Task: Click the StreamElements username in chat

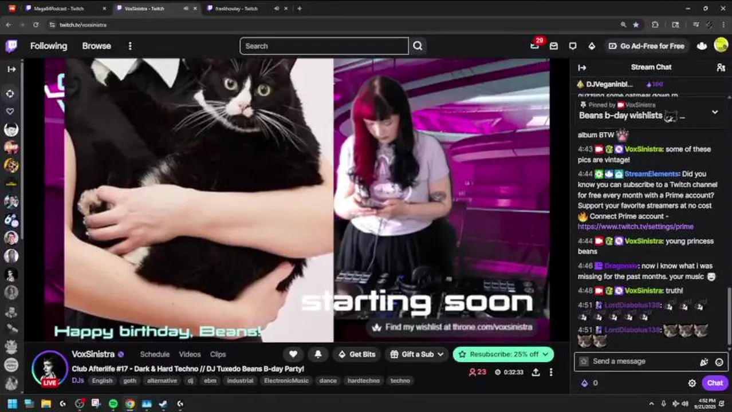Action: pos(652,174)
